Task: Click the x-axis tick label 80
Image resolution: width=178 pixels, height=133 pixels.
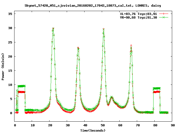Action: (155, 125)
